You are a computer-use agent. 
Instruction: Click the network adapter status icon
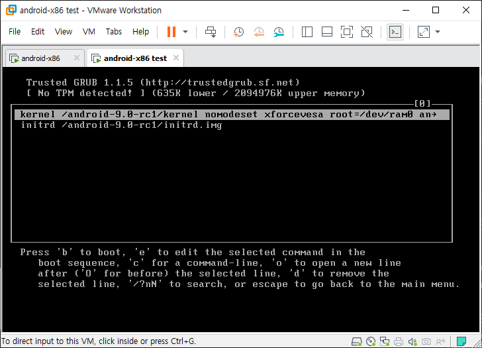pos(385,341)
